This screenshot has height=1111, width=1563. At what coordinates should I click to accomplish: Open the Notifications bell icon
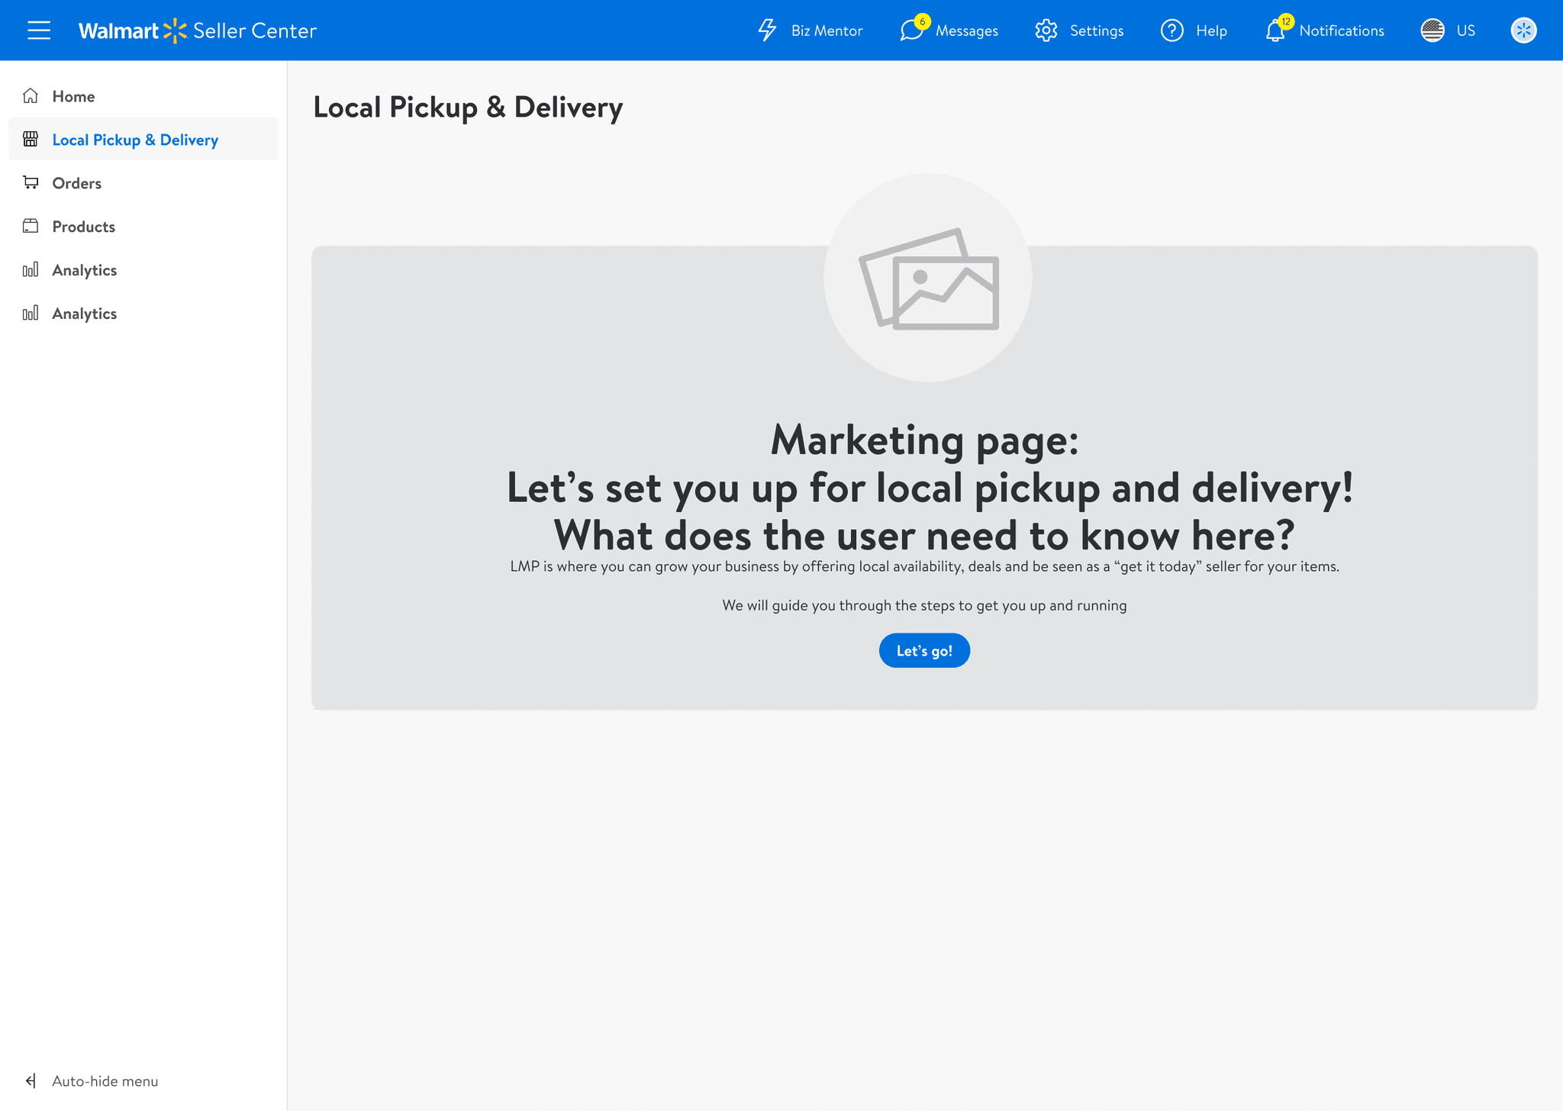pyautogui.click(x=1275, y=31)
